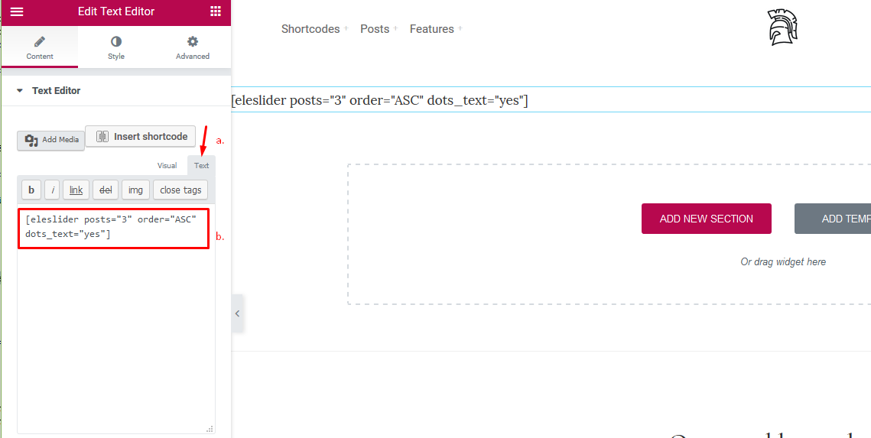
Task: Switch editor to Visual mode
Action: pos(167,166)
